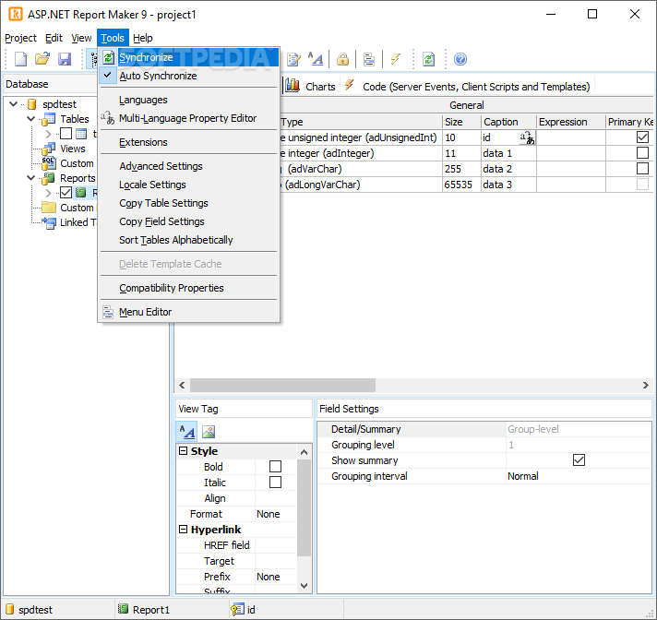657x620 pixels.
Task: Click the New Project toolbar icon
Action: 20,59
